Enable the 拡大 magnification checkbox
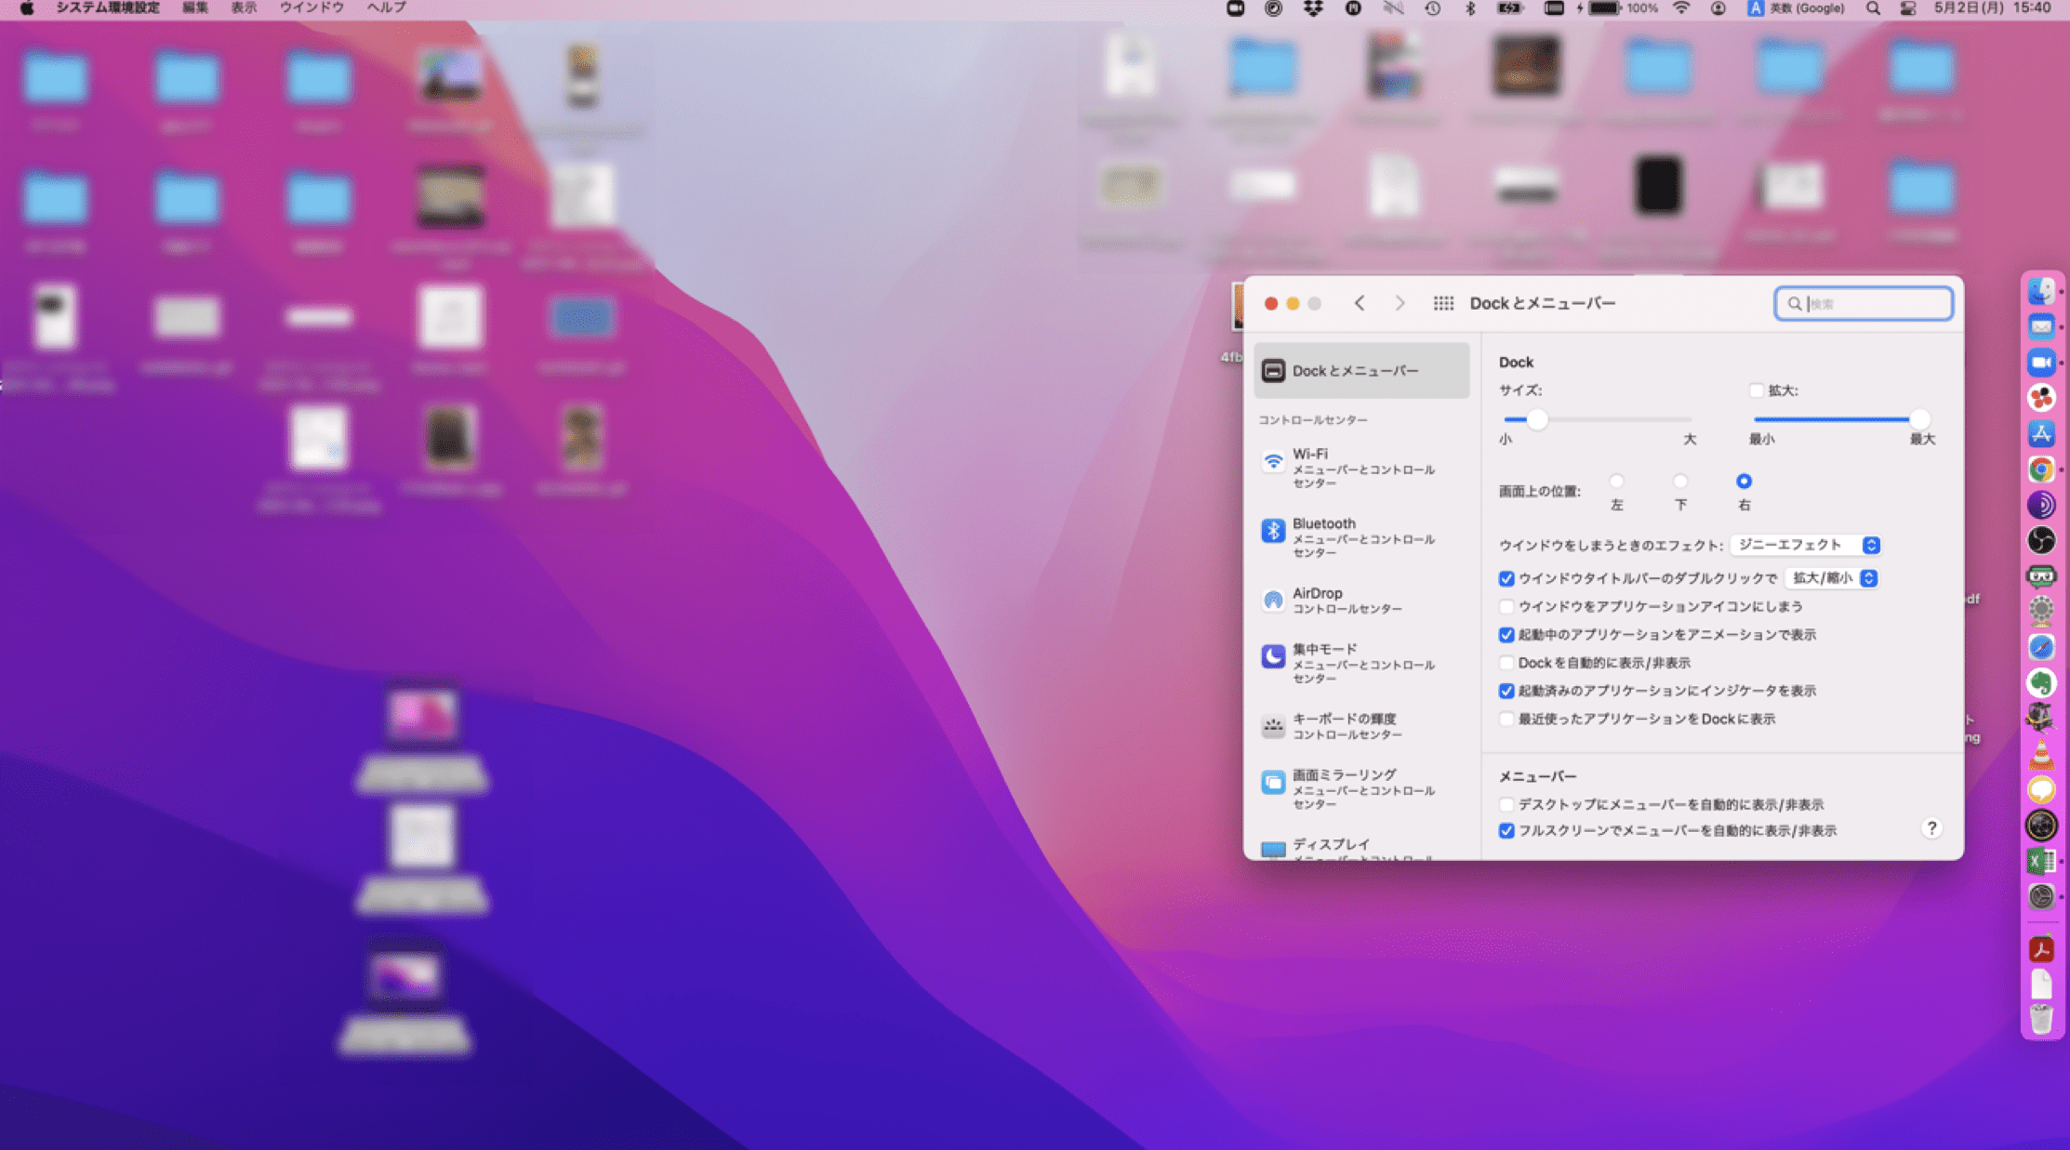This screenshot has height=1150, width=2070. pyautogui.click(x=1756, y=390)
